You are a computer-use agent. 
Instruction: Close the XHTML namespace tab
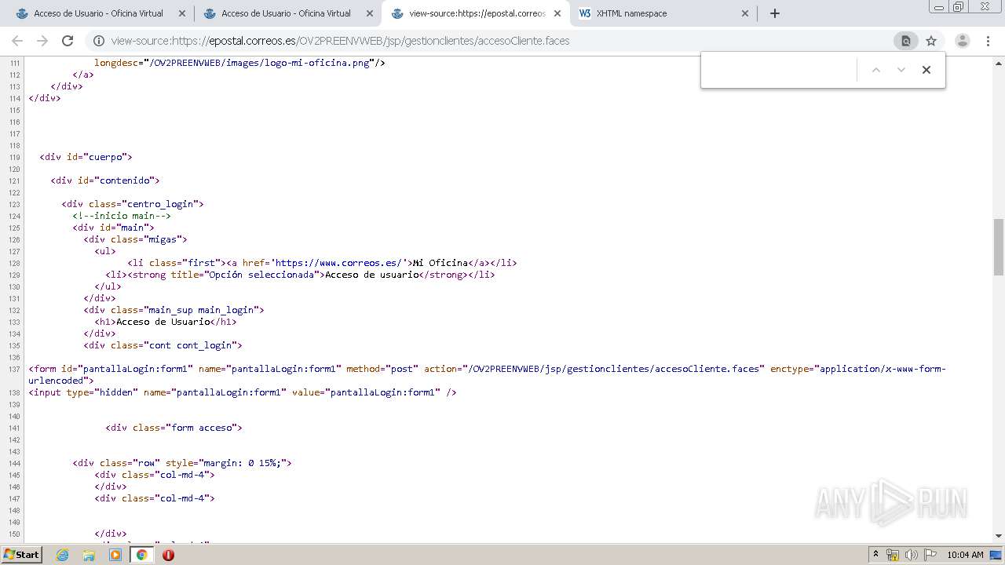point(745,13)
